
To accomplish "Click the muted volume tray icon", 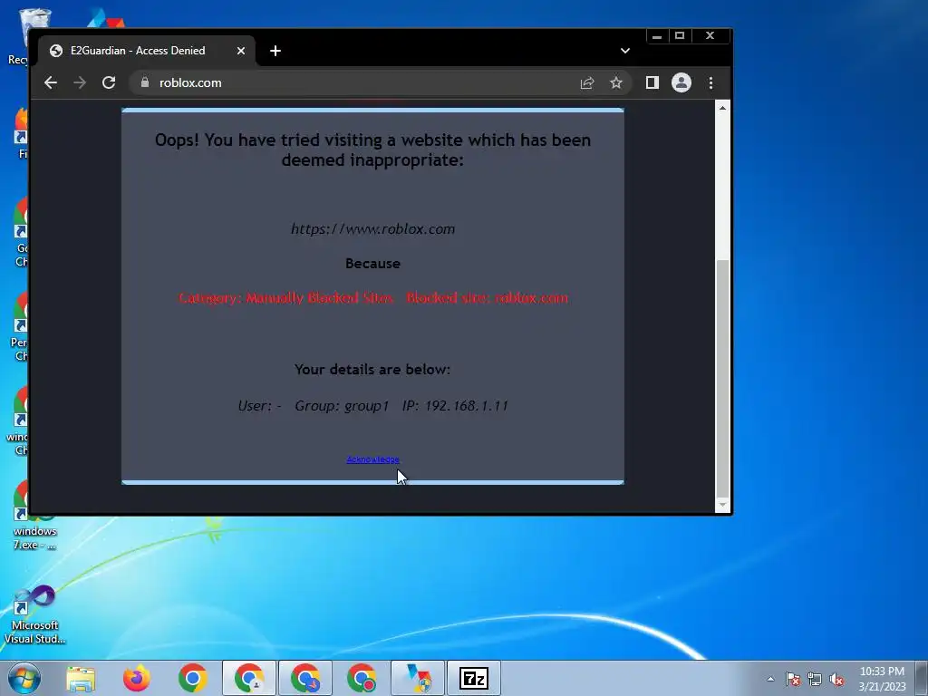I will [x=836, y=679].
